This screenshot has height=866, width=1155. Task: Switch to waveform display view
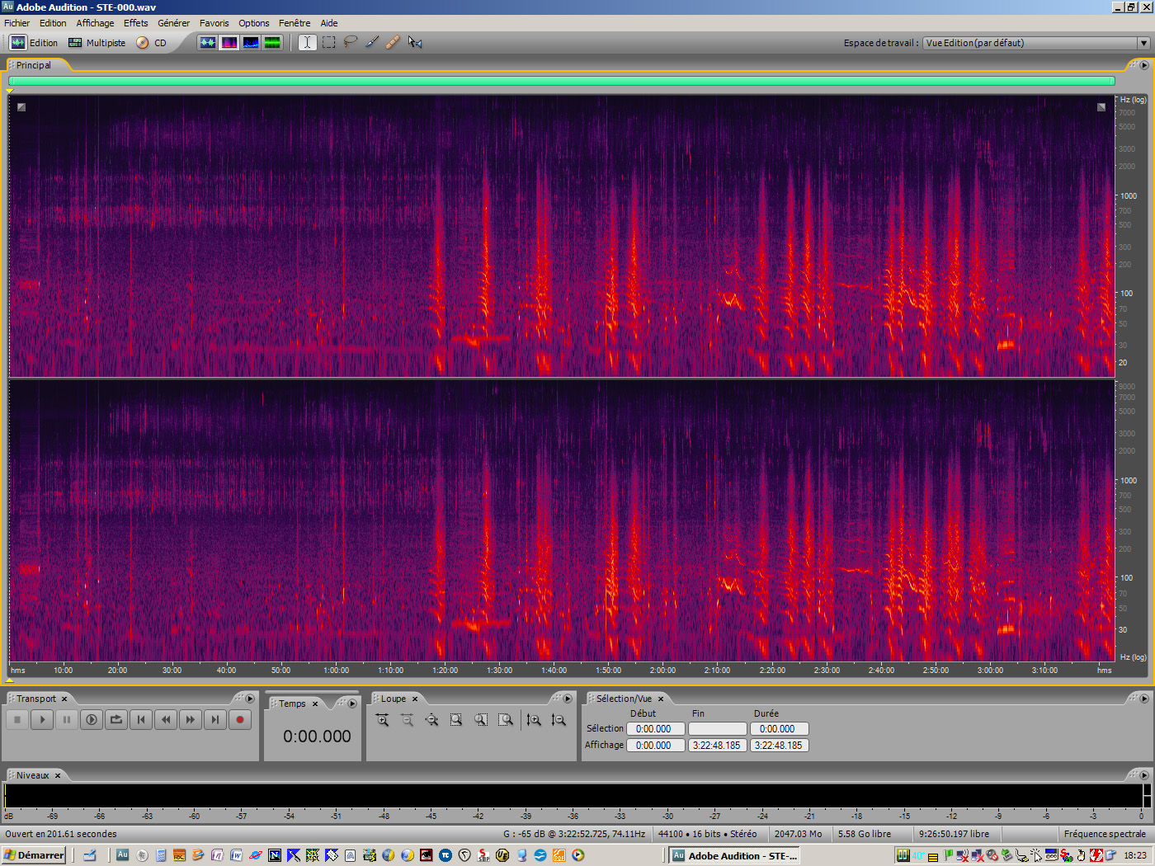coord(208,42)
